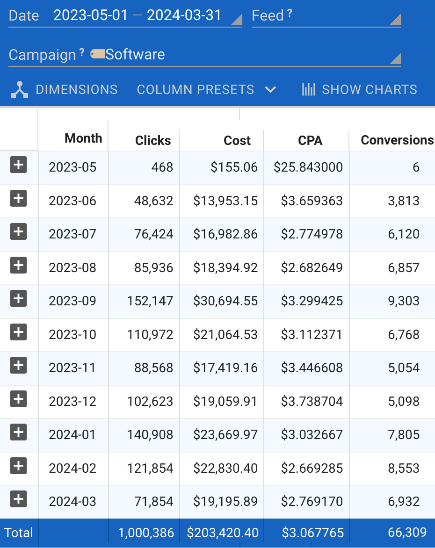This screenshot has height=548, width=435.
Task: Expand the 2023-05 row plus icon
Action: tap(18, 165)
